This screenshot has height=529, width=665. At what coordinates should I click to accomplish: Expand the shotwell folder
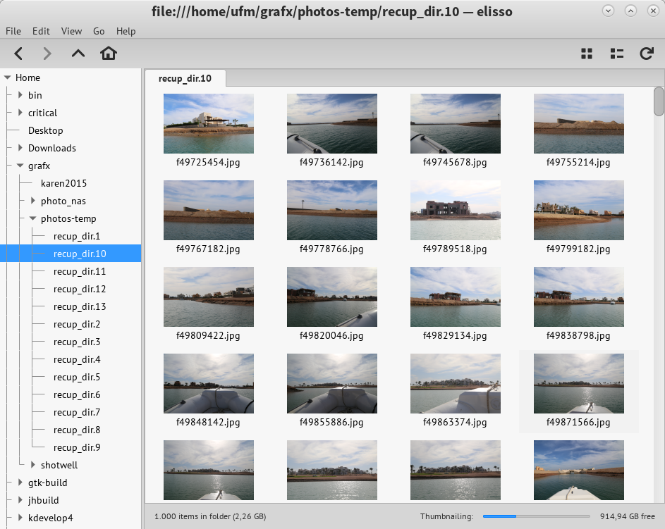pos(32,465)
